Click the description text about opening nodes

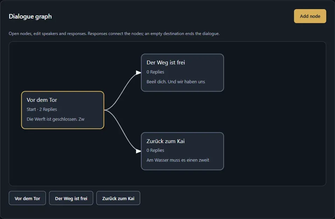114,34
